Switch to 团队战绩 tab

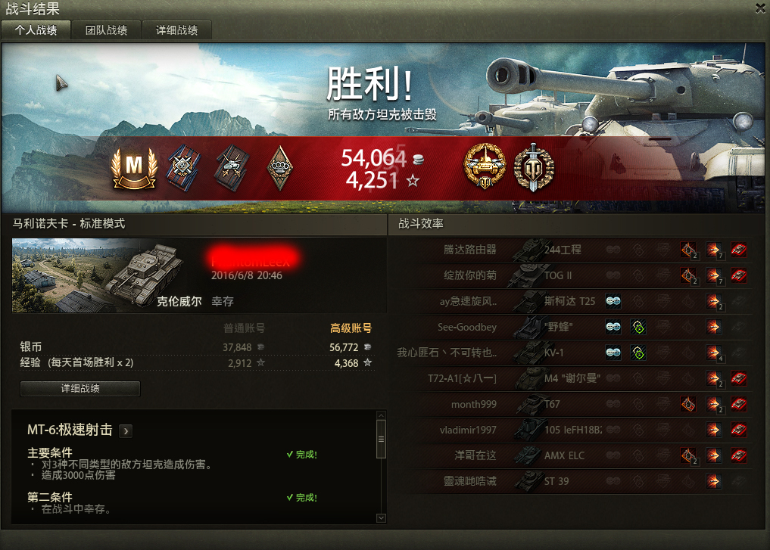click(106, 30)
